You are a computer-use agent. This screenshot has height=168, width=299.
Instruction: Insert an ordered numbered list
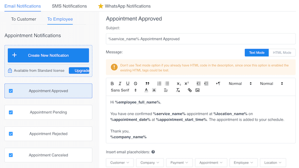pyautogui.click(x=159, y=84)
